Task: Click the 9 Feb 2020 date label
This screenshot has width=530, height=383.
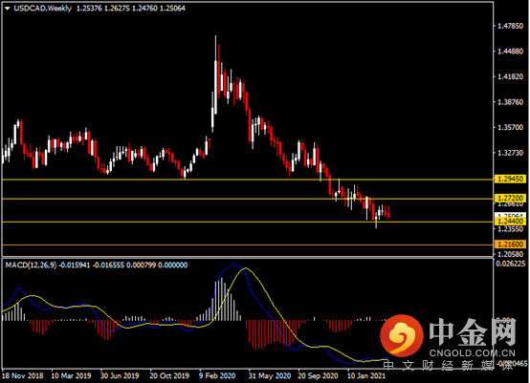Action: point(217,376)
